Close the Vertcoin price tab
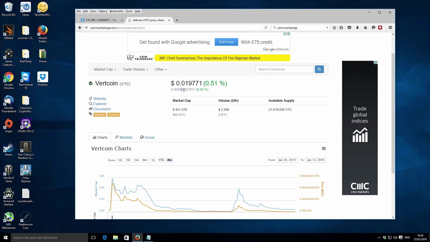This screenshot has width=430, height=242. pos(169,20)
